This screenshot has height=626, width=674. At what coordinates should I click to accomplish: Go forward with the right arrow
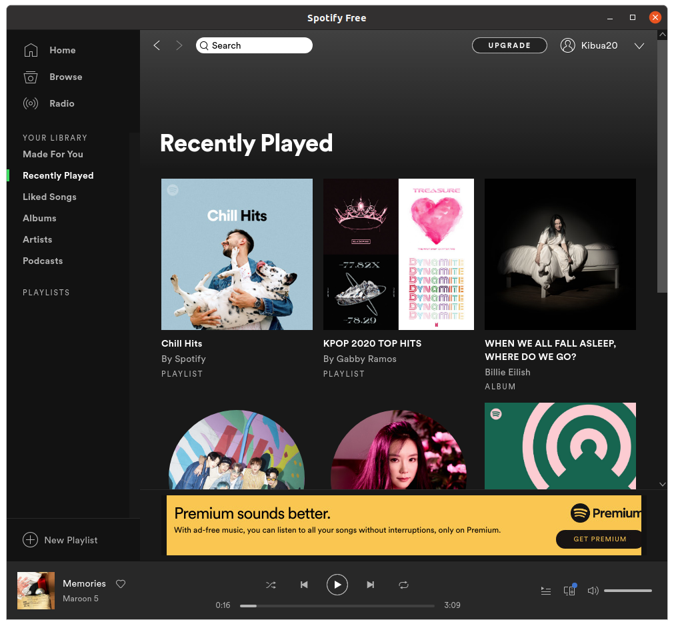pos(179,45)
